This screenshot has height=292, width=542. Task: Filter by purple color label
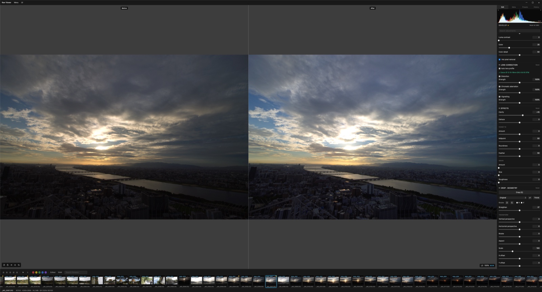46,272
